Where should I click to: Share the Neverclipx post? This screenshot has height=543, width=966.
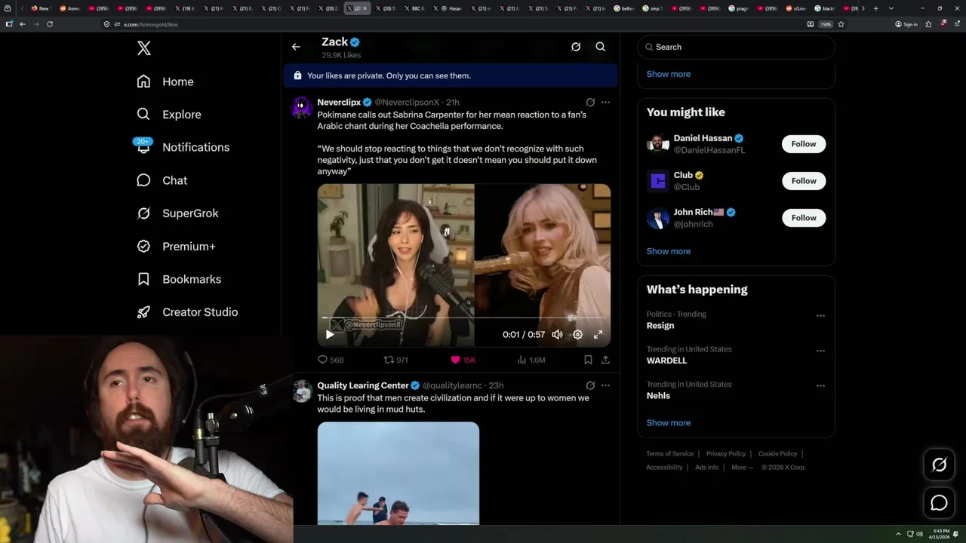point(605,360)
